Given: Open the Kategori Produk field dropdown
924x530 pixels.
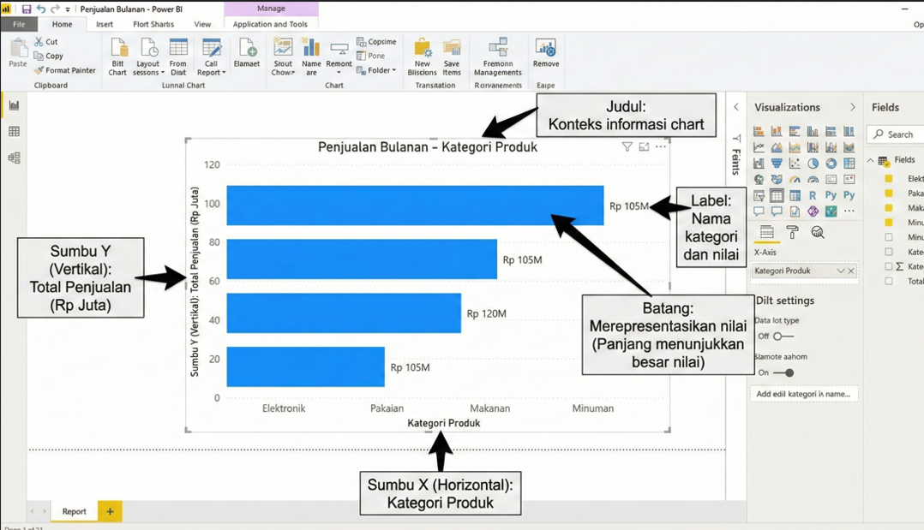Looking at the screenshot, I should point(840,271).
